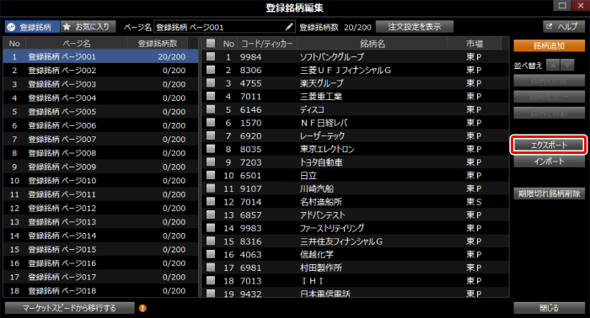Select page row 登録銘柄 ページ004
Screen dimensions: 590x318
click(100, 98)
